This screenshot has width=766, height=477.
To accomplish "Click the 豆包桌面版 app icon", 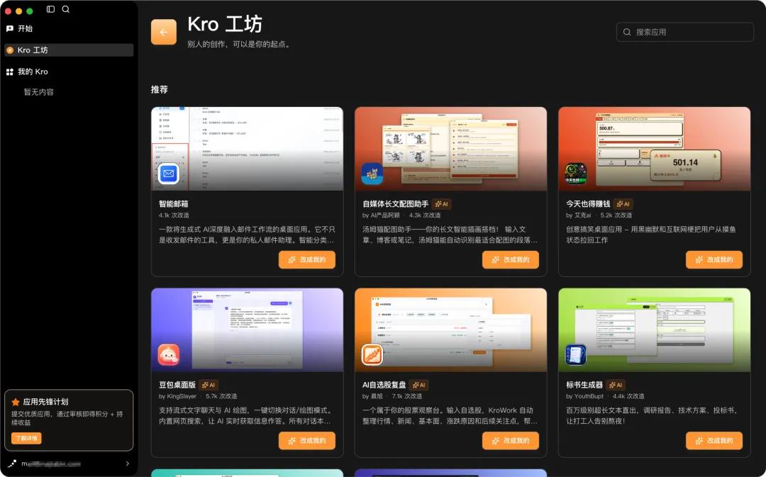I will point(169,355).
